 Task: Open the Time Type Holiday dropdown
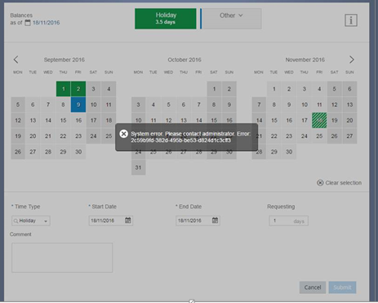pos(31,221)
